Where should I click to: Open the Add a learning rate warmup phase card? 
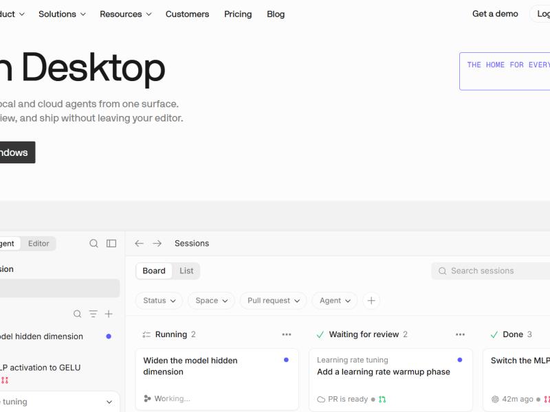390,380
